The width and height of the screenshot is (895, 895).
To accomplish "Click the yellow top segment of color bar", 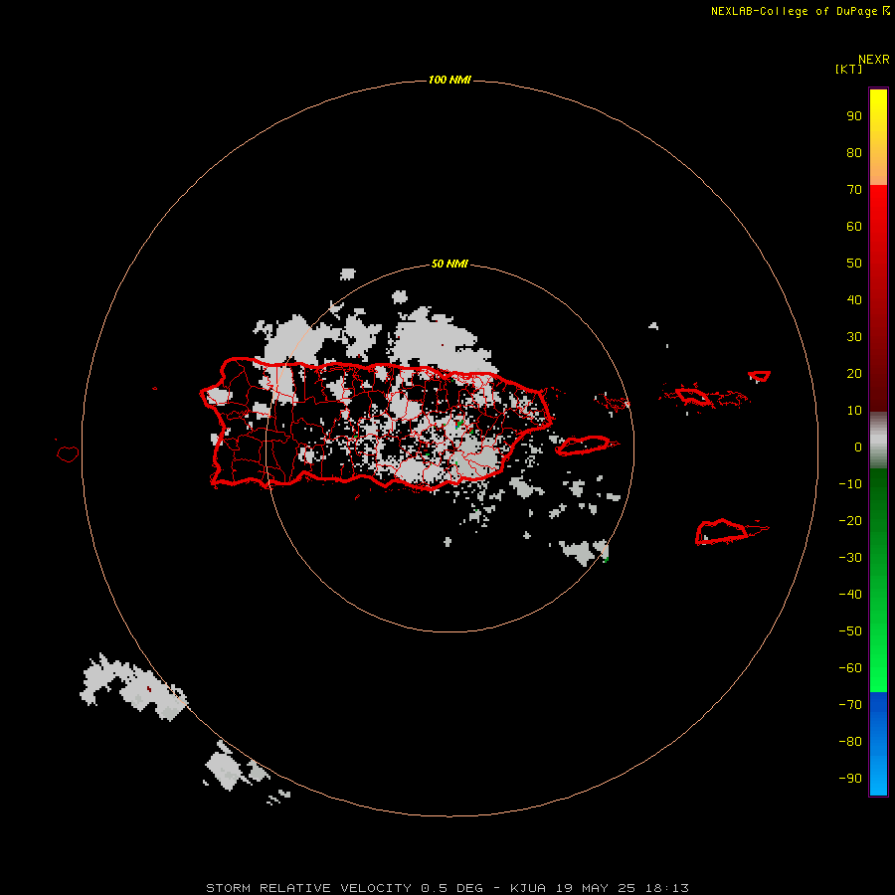I will click(x=878, y=137).
